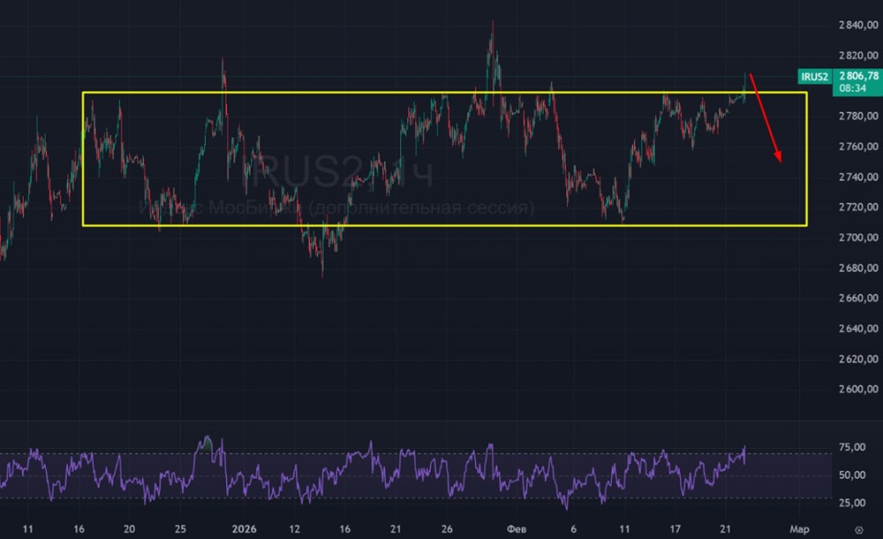
Task: Click the 2 780,00 price axis label
Action: coord(858,116)
